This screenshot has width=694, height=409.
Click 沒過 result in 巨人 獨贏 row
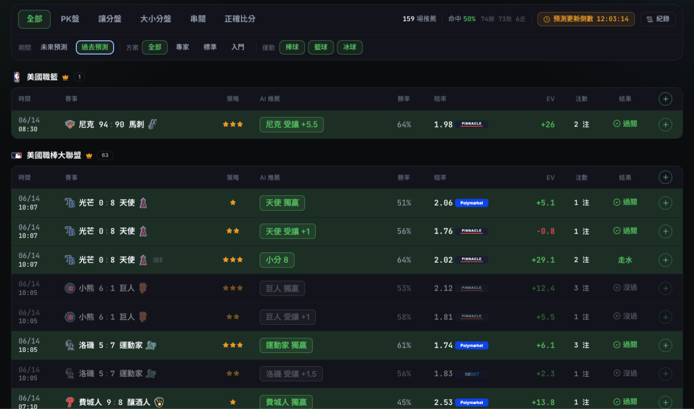pos(625,288)
